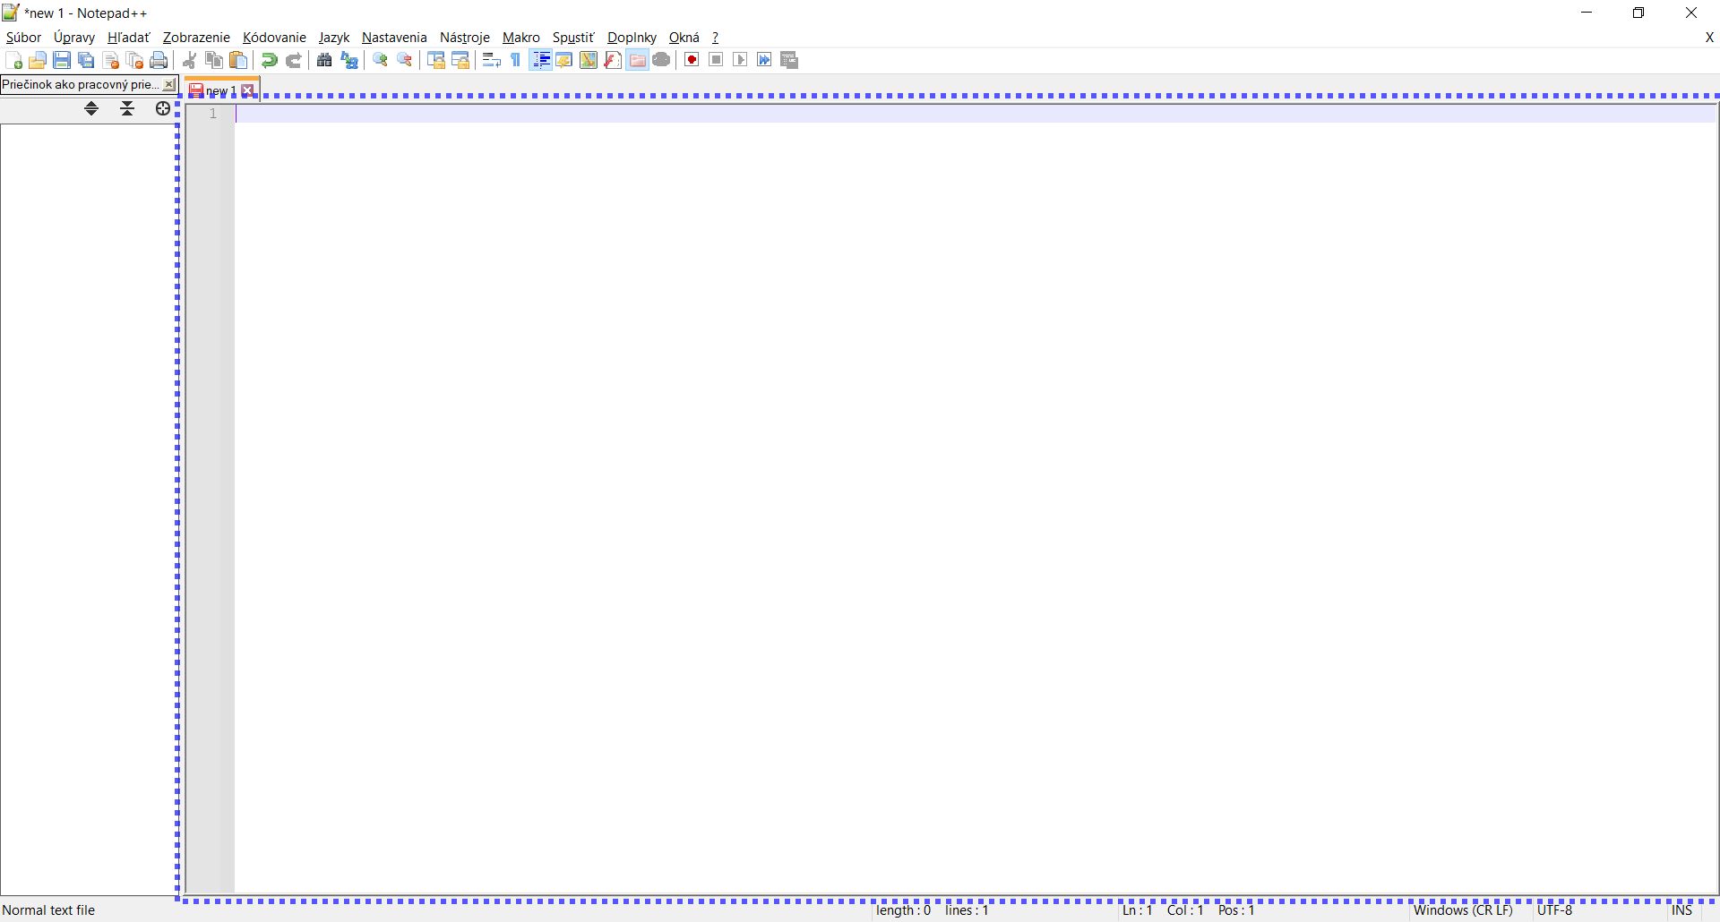The width and height of the screenshot is (1720, 922).
Task: Save the file with the floppy icon
Action: [x=62, y=60]
